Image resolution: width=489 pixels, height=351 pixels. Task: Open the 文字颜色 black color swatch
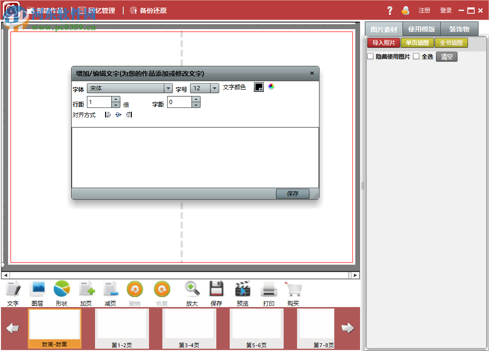259,87
